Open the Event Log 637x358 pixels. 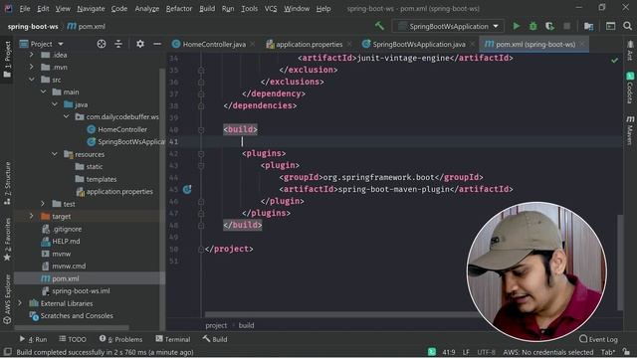[598, 339]
